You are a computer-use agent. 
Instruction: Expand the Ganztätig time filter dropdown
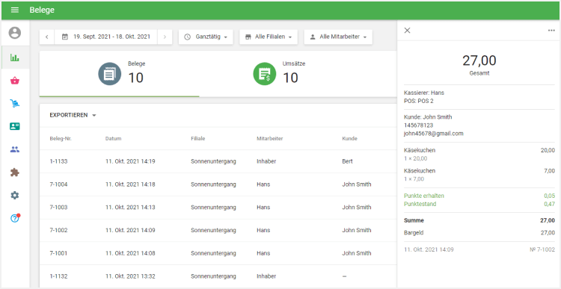click(x=206, y=37)
